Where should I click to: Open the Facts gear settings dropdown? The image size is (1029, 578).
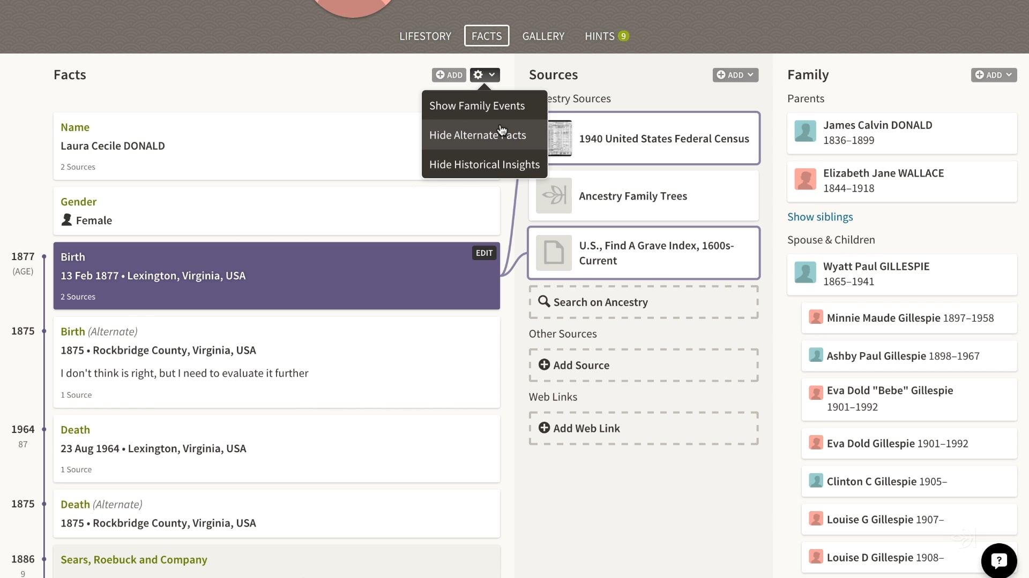tap(484, 75)
